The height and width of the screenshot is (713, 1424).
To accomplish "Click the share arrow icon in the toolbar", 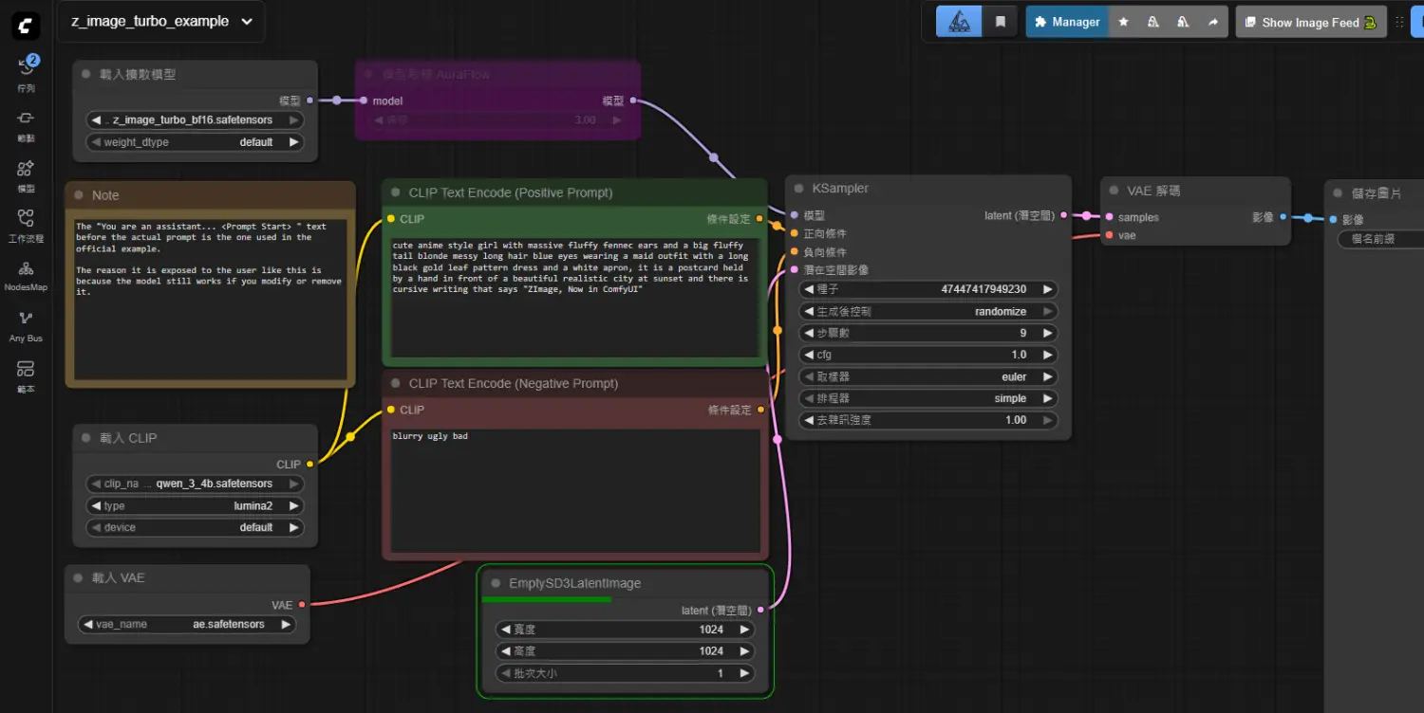I will tap(1212, 22).
